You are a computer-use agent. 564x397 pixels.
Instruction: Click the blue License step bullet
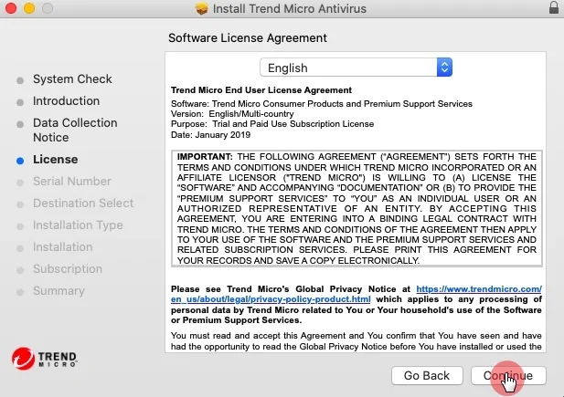tap(20, 161)
